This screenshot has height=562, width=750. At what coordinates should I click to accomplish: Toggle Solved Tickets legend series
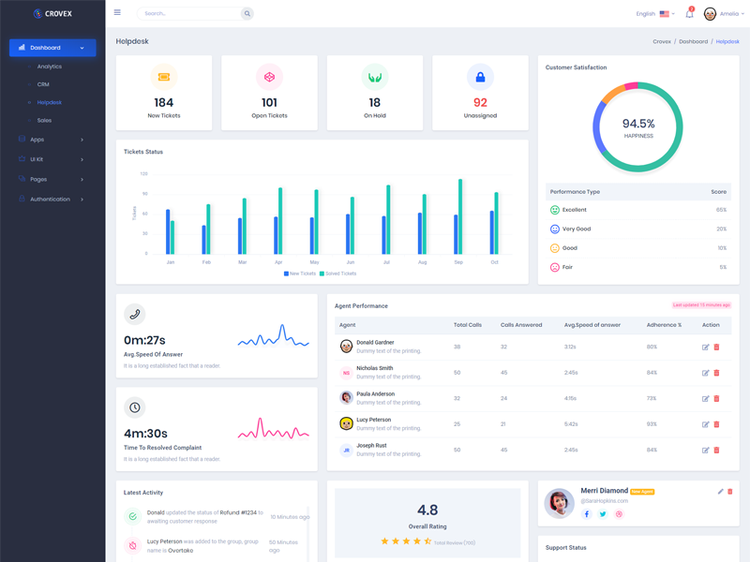point(338,274)
